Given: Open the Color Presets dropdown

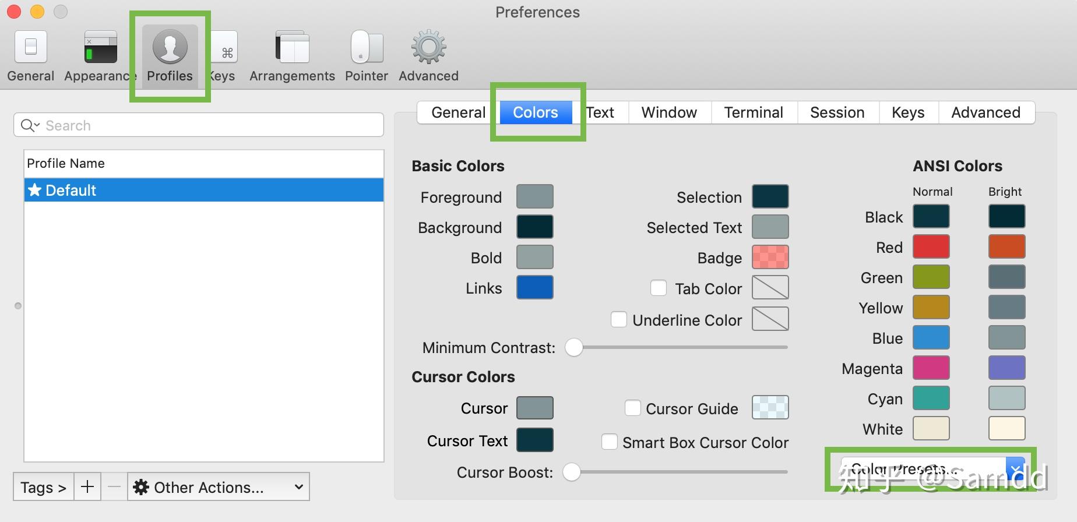Looking at the screenshot, I should tap(931, 469).
